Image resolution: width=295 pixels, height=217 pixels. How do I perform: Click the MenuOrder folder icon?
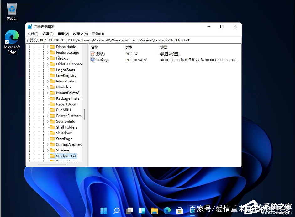[52, 81]
